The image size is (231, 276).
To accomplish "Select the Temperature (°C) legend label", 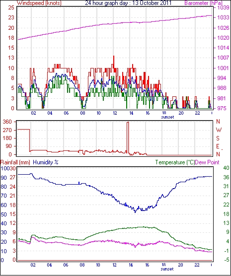I will [x=175, y=162].
